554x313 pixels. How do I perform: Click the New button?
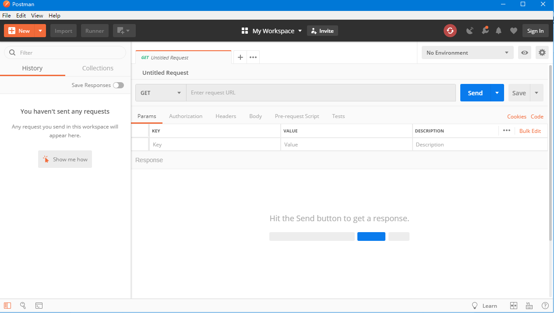point(19,31)
